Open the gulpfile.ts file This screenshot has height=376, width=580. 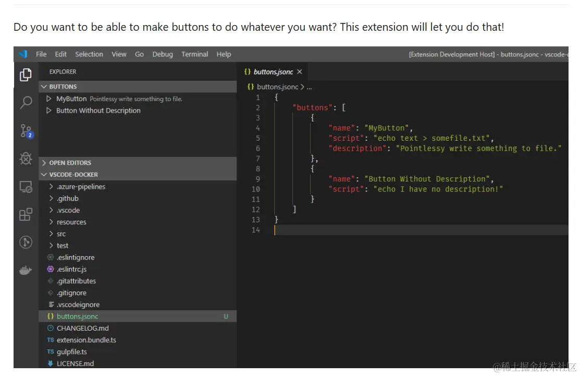click(72, 352)
